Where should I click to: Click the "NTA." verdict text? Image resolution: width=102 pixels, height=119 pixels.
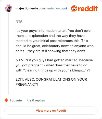click(19, 21)
